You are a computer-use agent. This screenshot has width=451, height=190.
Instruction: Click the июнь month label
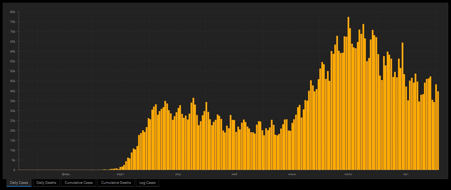click(x=292, y=174)
